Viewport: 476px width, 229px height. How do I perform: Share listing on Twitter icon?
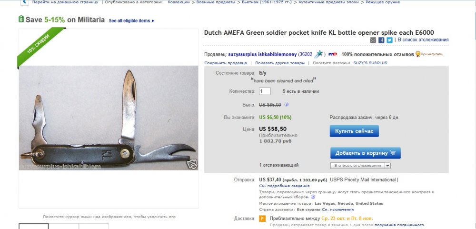[x=389, y=40]
